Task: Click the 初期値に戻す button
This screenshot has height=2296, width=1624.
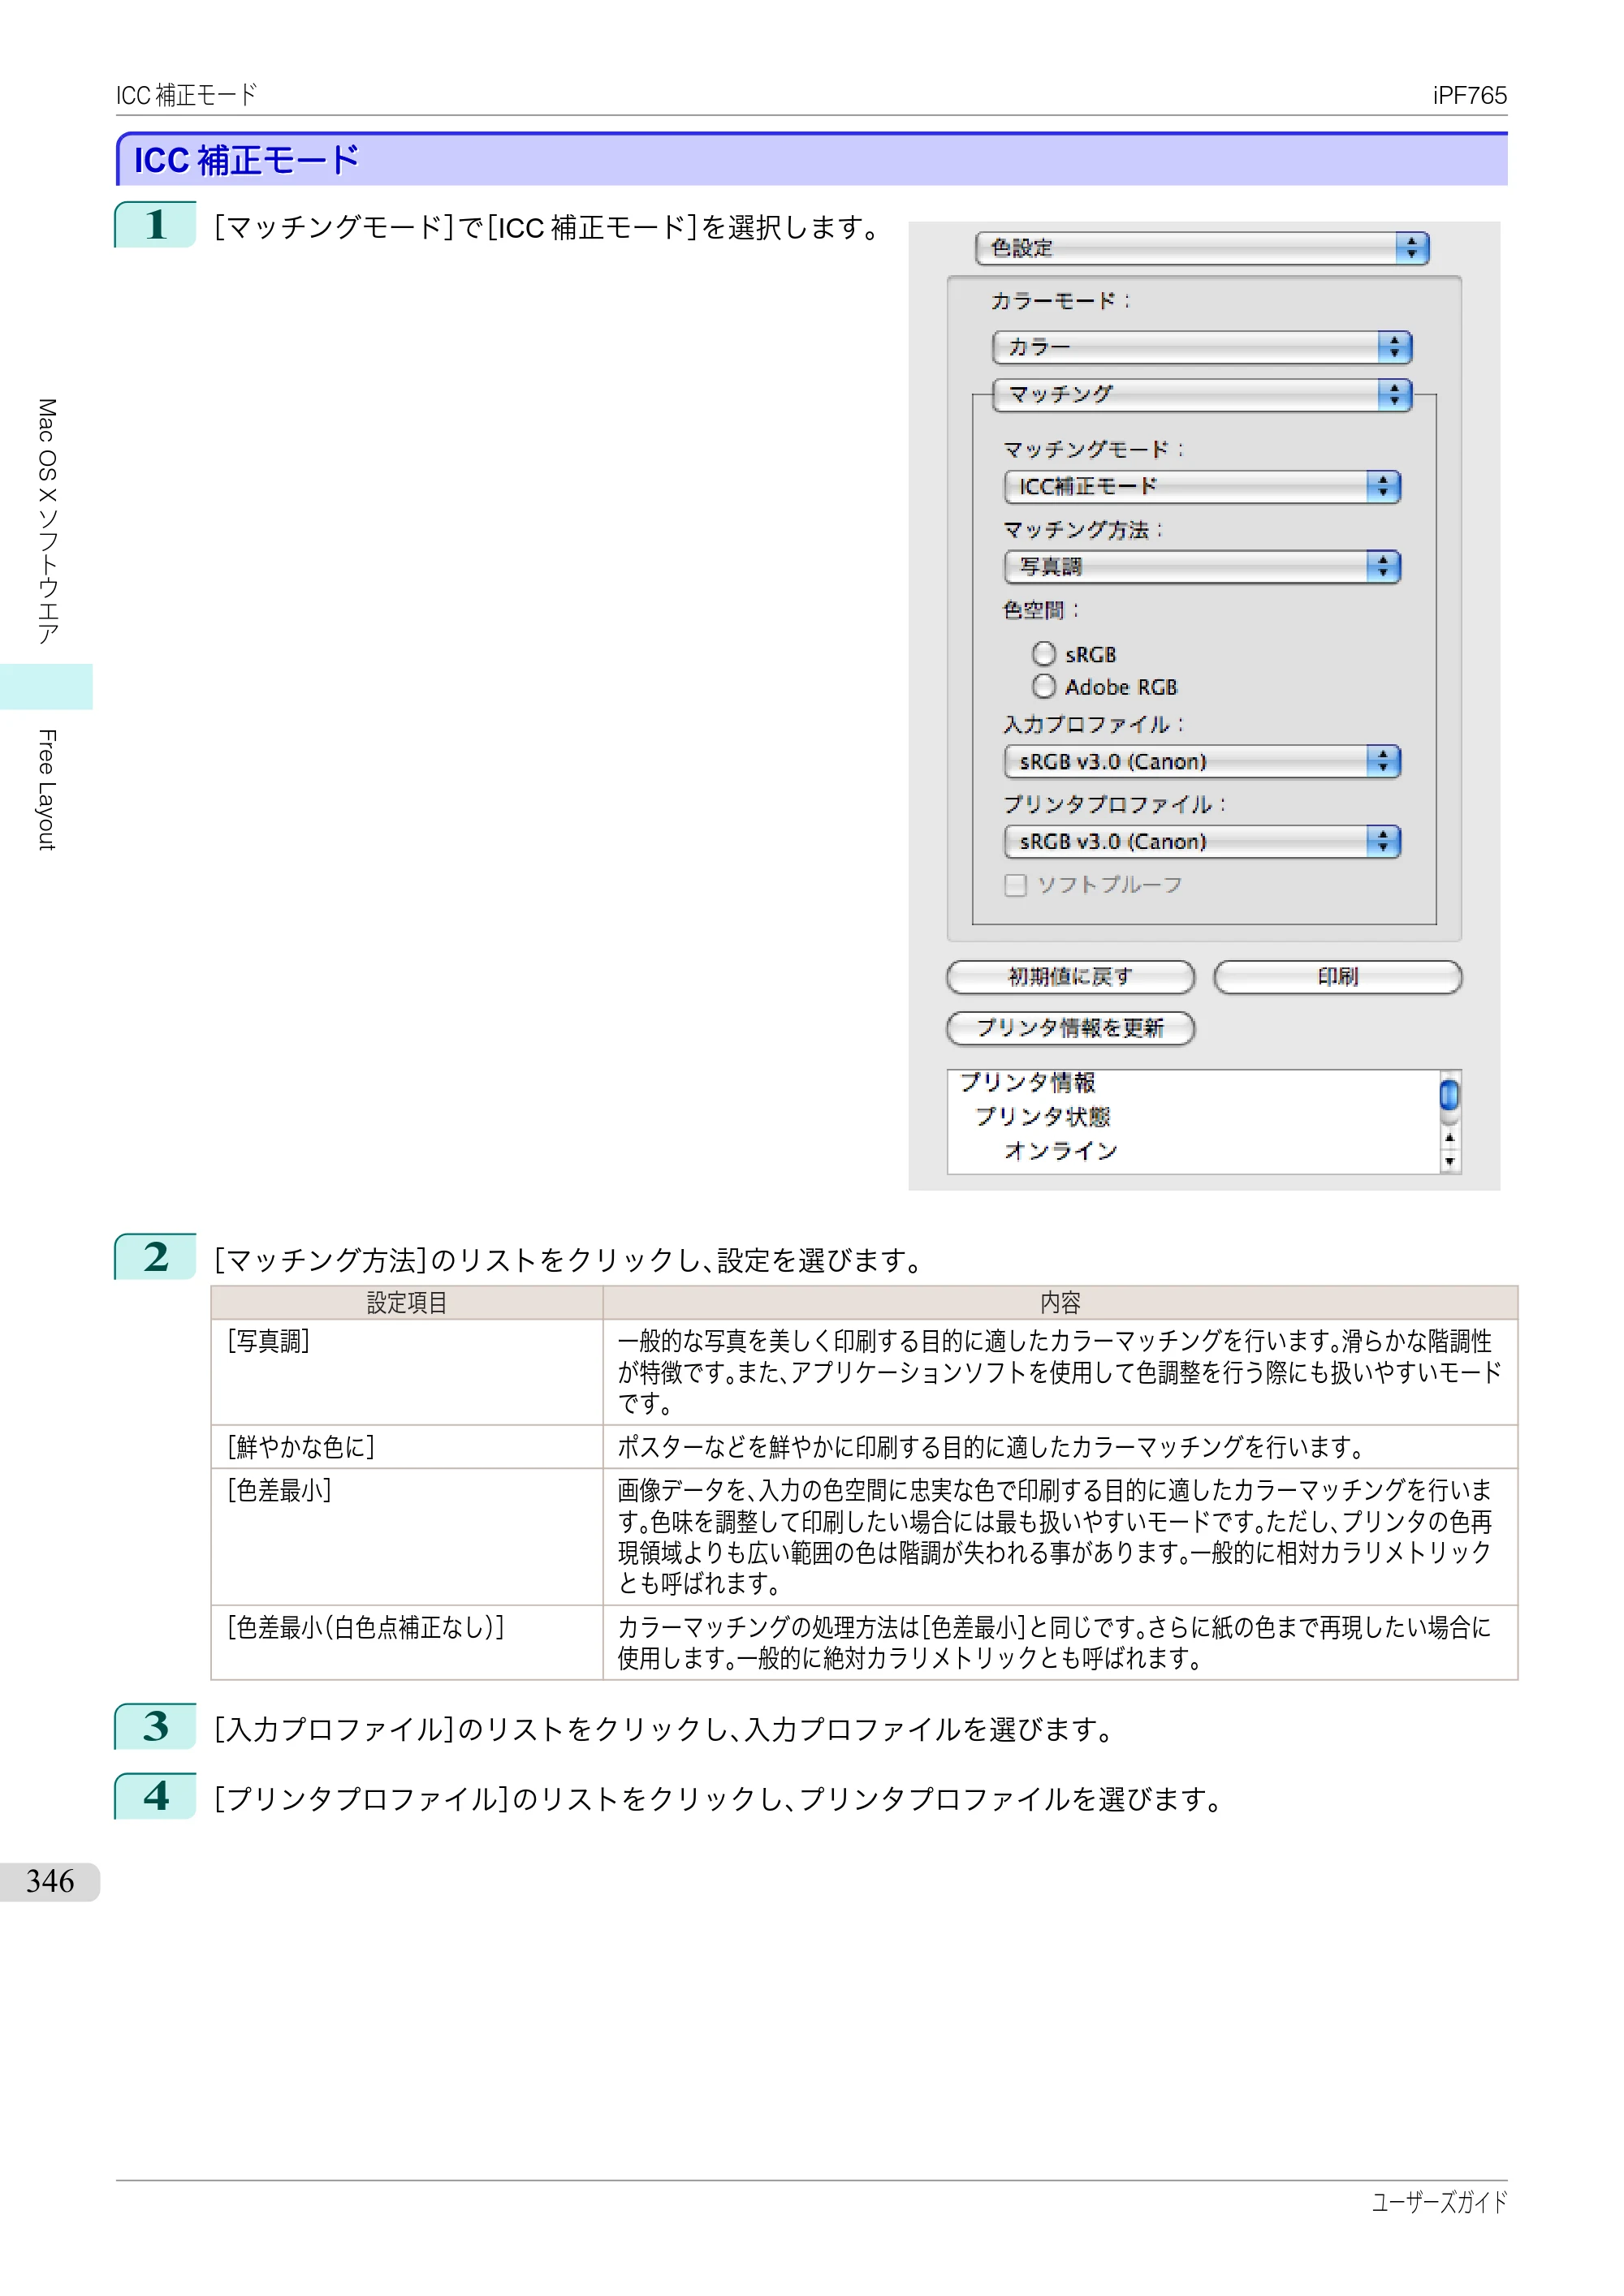Action: pyautogui.click(x=1071, y=977)
